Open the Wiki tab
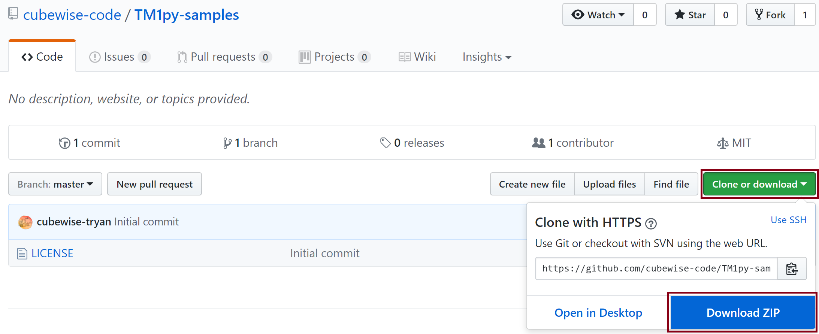Screen dimensions: 819x334 (417, 57)
